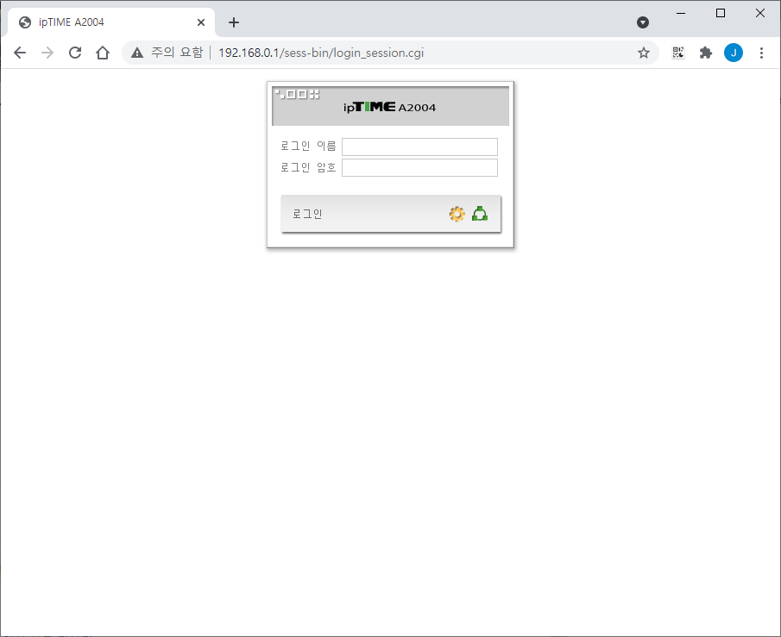
Task: Click the 로그인 암호 label
Action: click(308, 167)
